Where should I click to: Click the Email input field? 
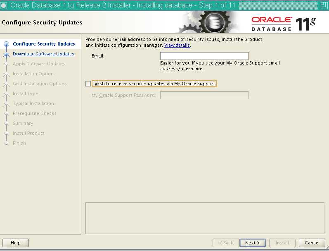(x=204, y=56)
